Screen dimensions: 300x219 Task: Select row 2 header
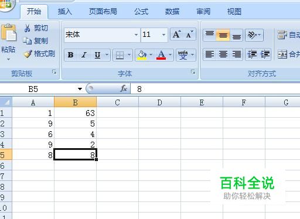pyautogui.click(x=6, y=124)
